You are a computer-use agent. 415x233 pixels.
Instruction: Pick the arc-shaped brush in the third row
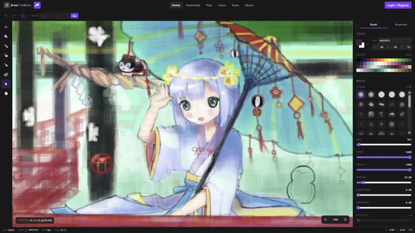point(392,114)
